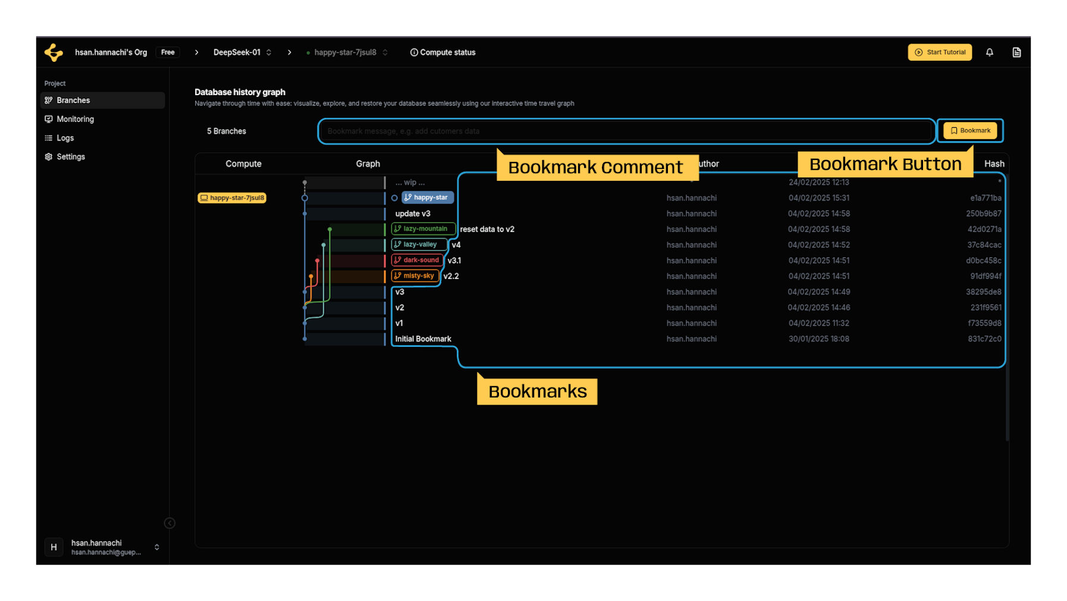The height and width of the screenshot is (601, 1067).
Task: Select the lazy-mountain branch tag
Action: click(x=424, y=229)
